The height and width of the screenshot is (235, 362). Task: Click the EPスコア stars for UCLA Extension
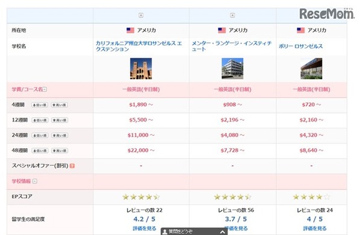click(x=141, y=197)
